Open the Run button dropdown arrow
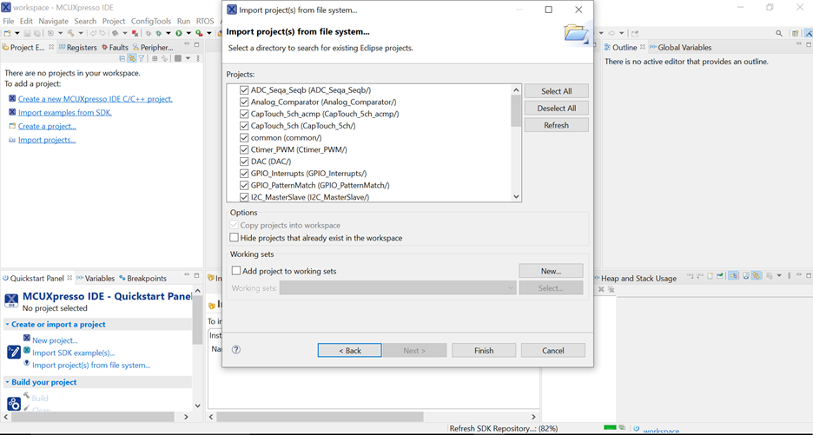The width and height of the screenshot is (813, 435). click(x=188, y=33)
